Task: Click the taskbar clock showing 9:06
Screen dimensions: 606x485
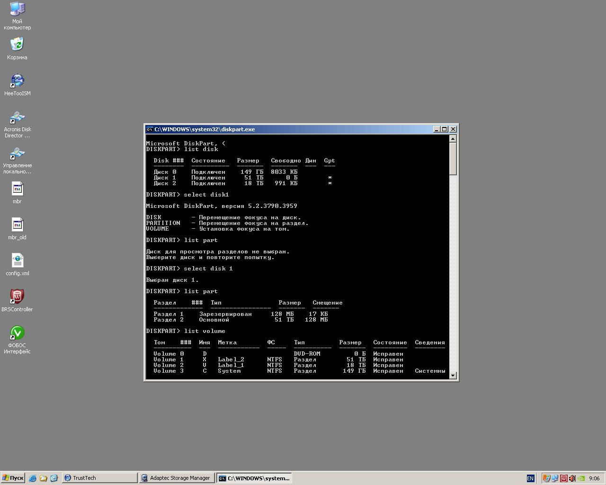Action: point(594,478)
